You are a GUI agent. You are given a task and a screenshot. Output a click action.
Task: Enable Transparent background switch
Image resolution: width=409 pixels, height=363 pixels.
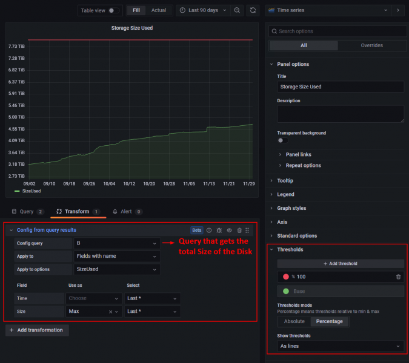click(283, 140)
